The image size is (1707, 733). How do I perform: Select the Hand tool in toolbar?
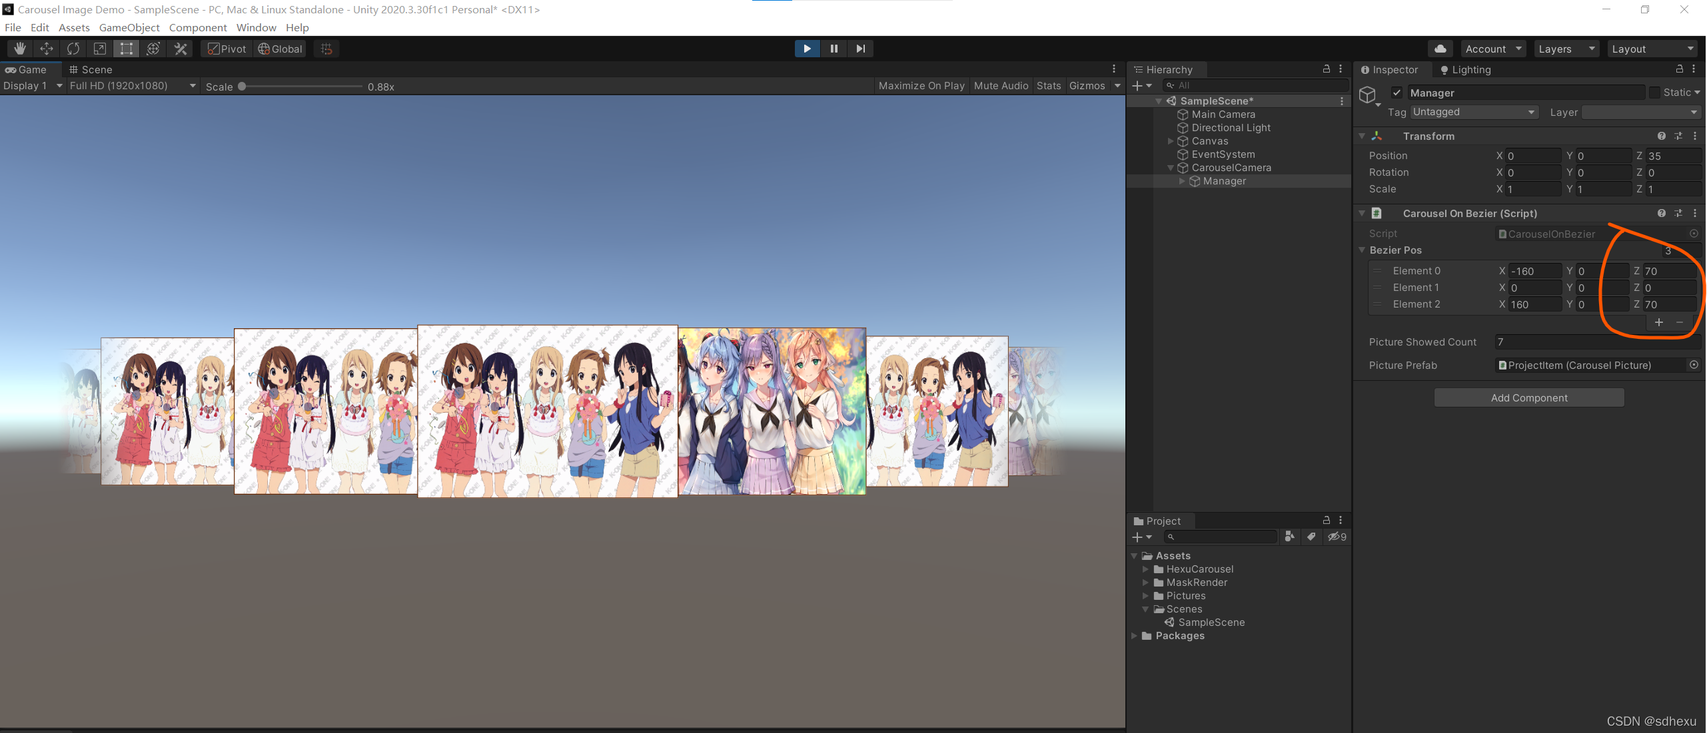point(20,49)
